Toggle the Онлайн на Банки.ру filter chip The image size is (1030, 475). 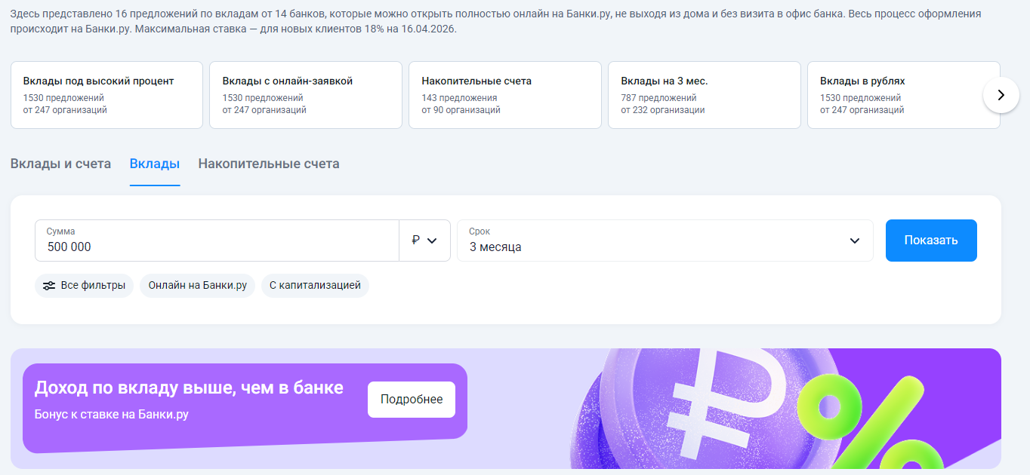pyautogui.click(x=197, y=286)
